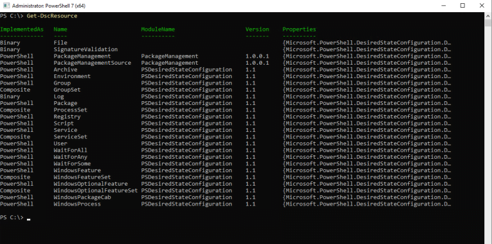Click the WaitForAll resource name

tap(70, 150)
